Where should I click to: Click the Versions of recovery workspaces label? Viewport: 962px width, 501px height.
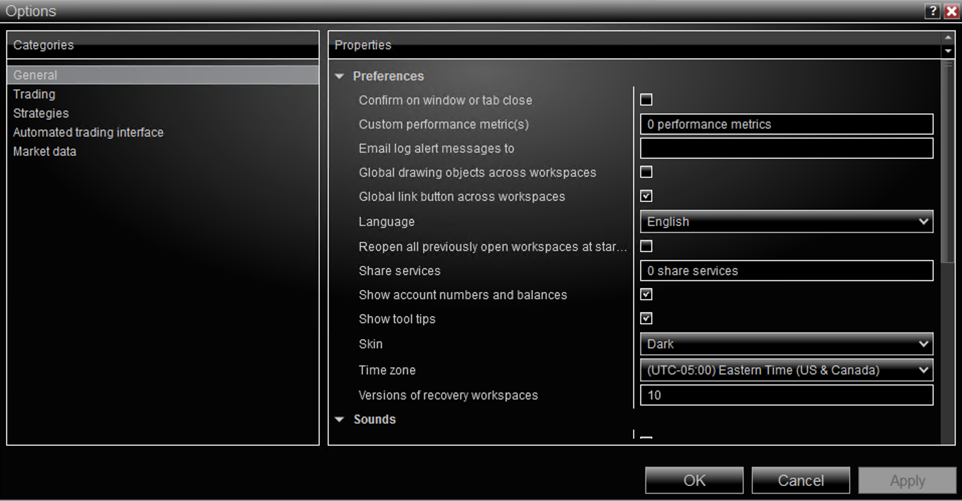[x=448, y=395]
